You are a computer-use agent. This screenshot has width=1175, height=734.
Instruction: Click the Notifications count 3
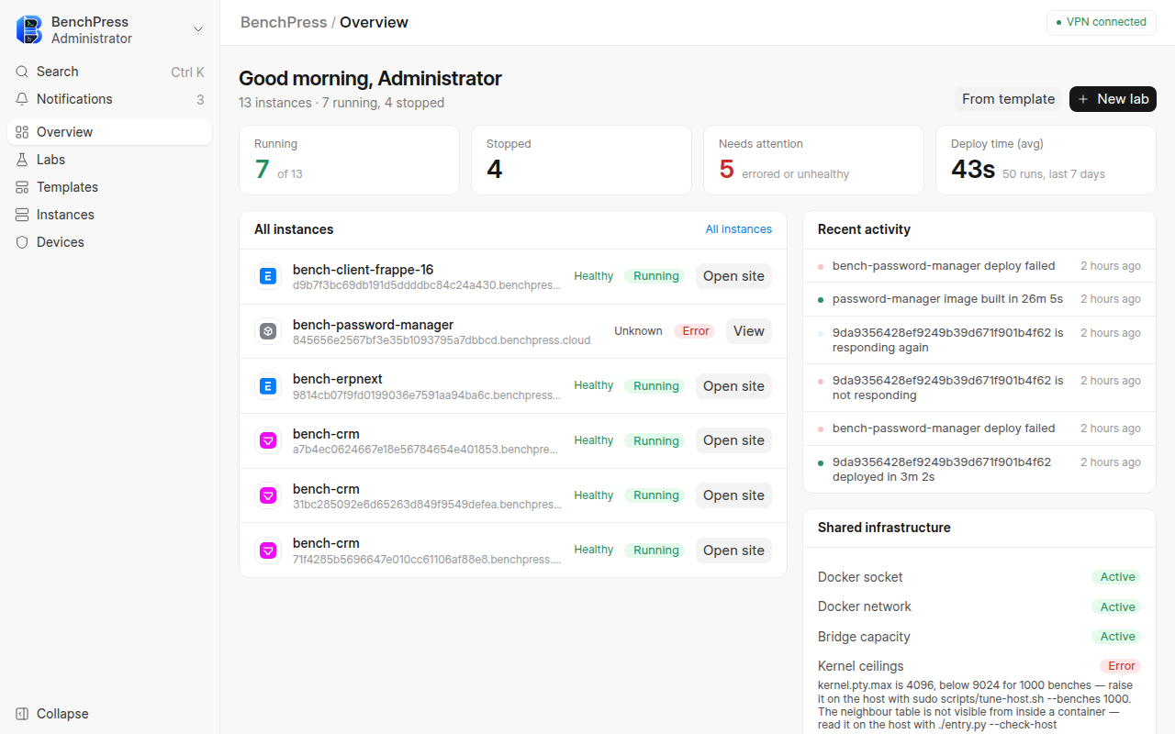point(200,99)
